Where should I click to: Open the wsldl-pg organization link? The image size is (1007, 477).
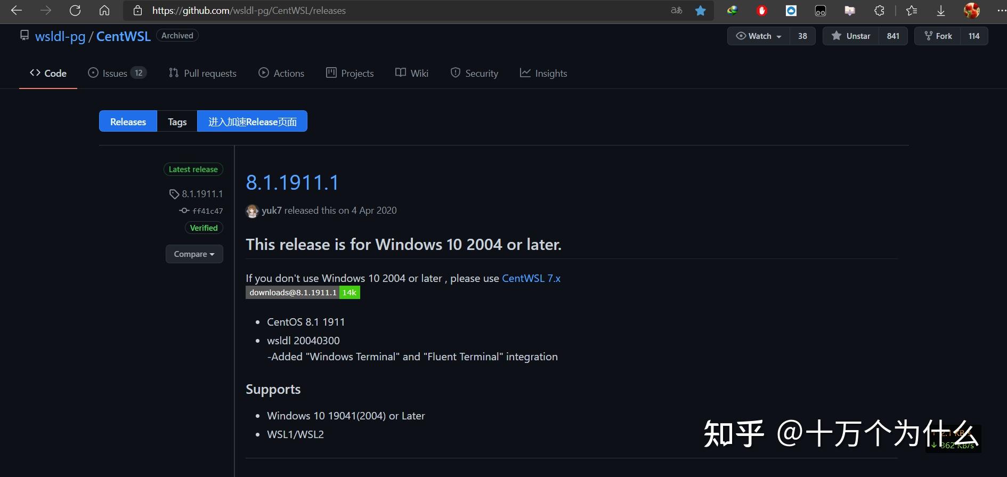pos(60,36)
